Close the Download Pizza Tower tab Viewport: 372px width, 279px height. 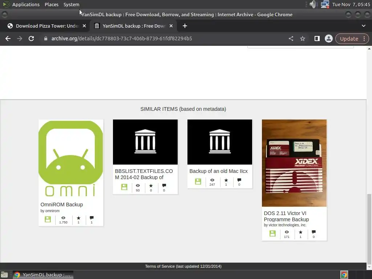pos(84,26)
